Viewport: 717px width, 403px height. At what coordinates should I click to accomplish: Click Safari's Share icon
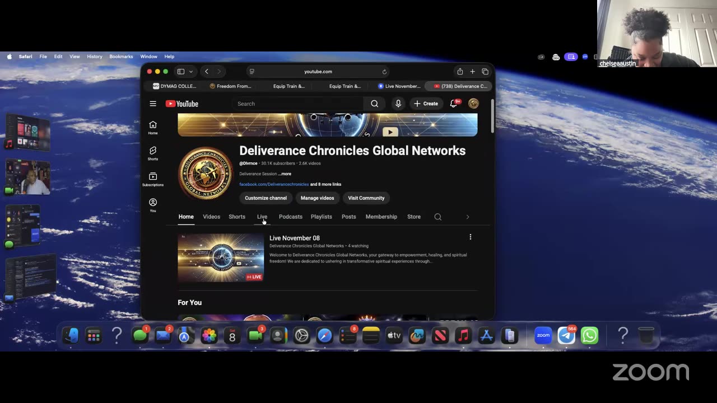pos(460,72)
